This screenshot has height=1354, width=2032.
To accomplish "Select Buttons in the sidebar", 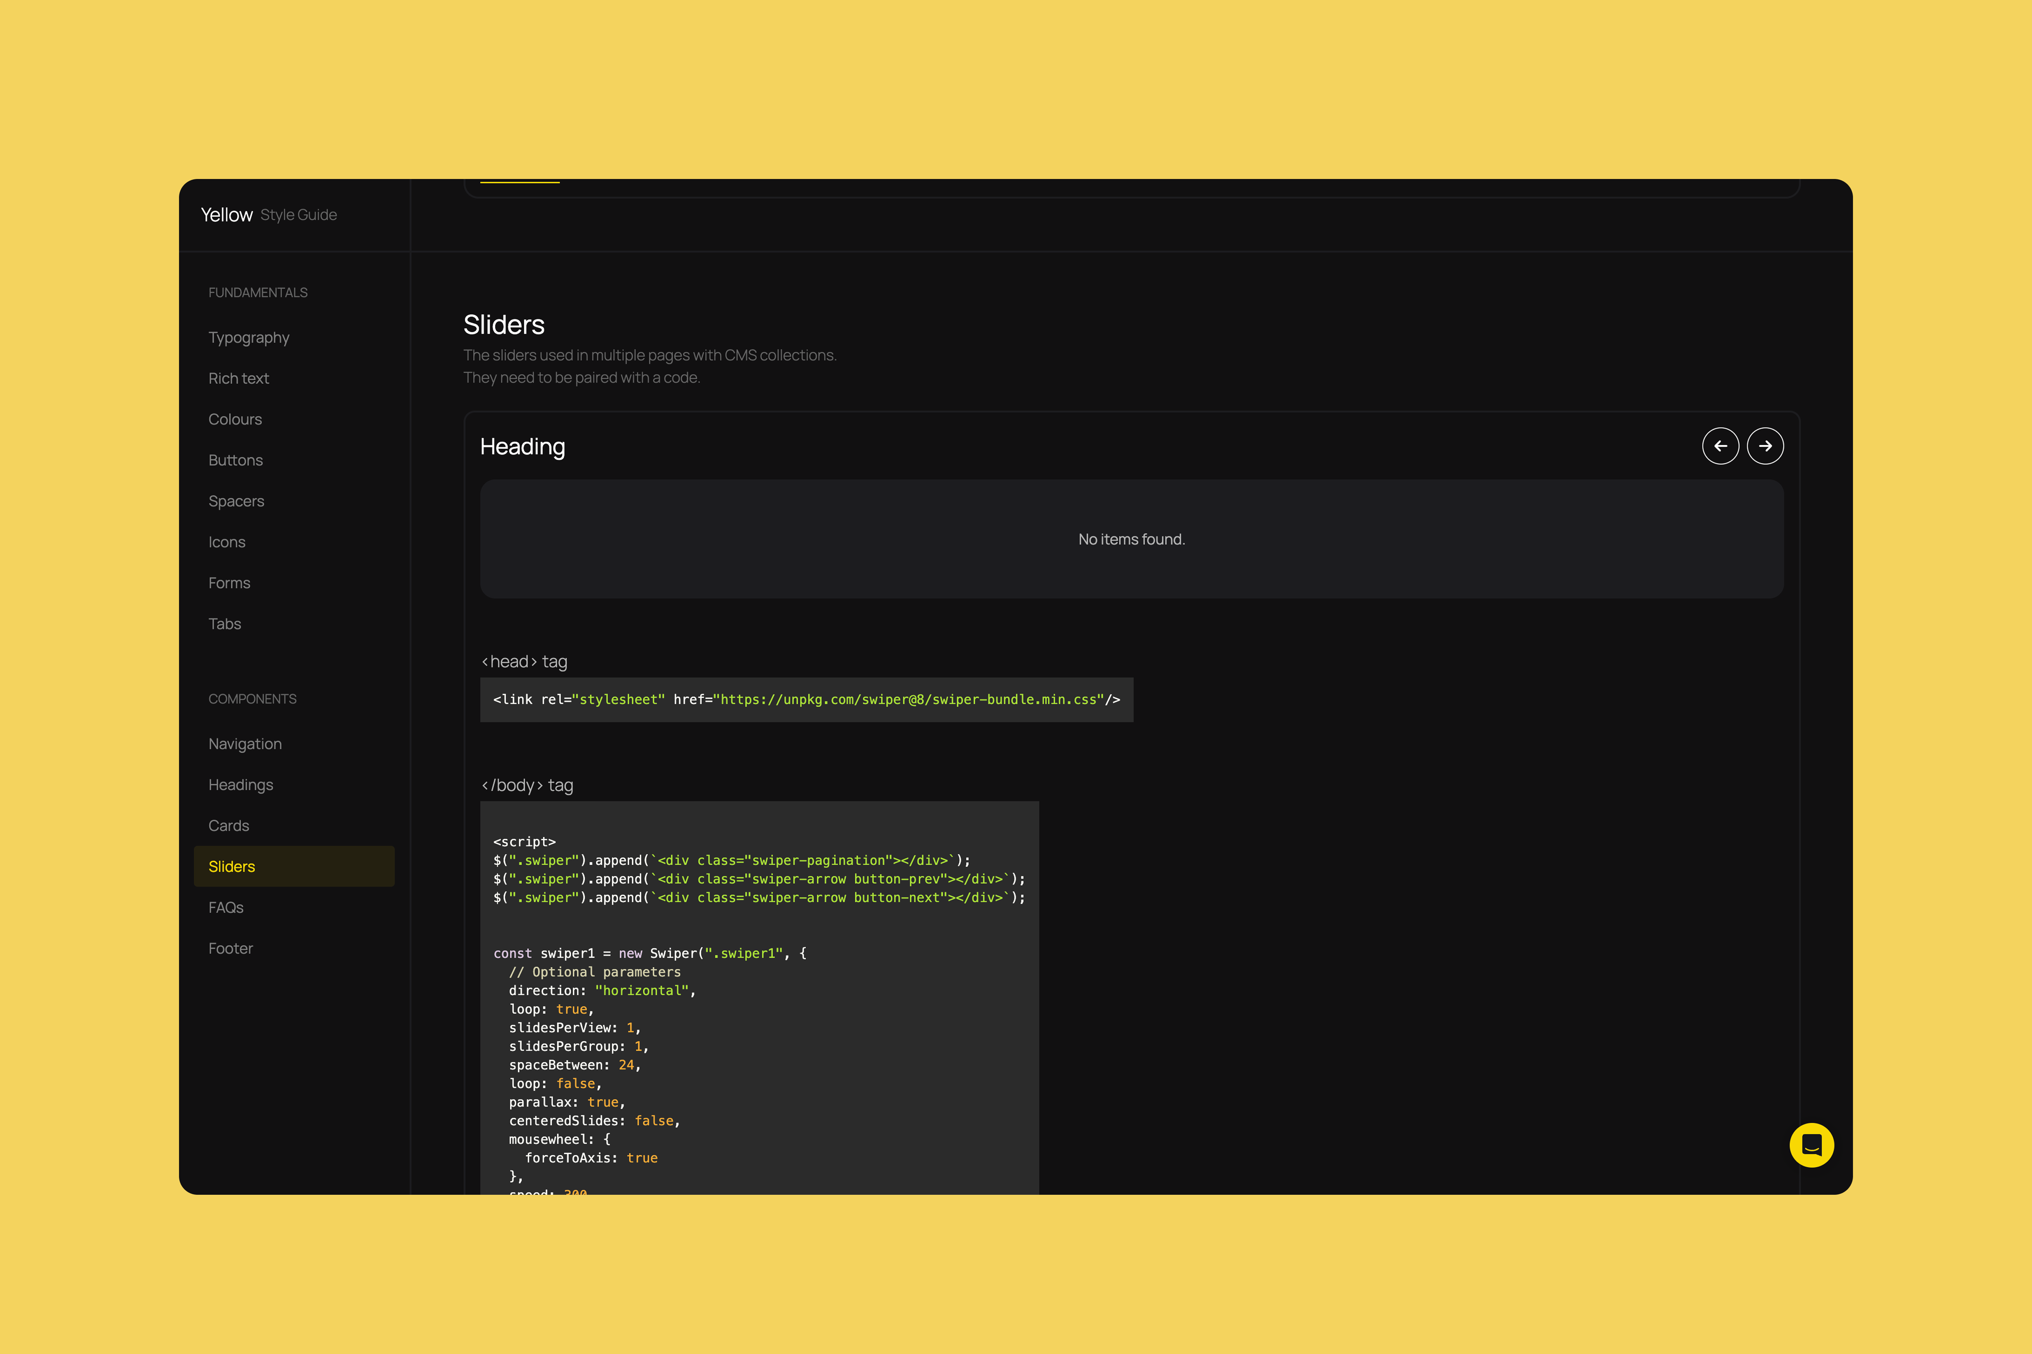I will coord(236,460).
